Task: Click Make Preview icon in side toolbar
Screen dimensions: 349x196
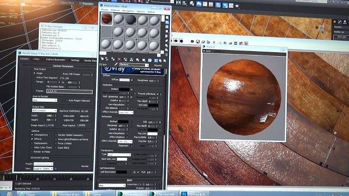Action: [x=167, y=41]
